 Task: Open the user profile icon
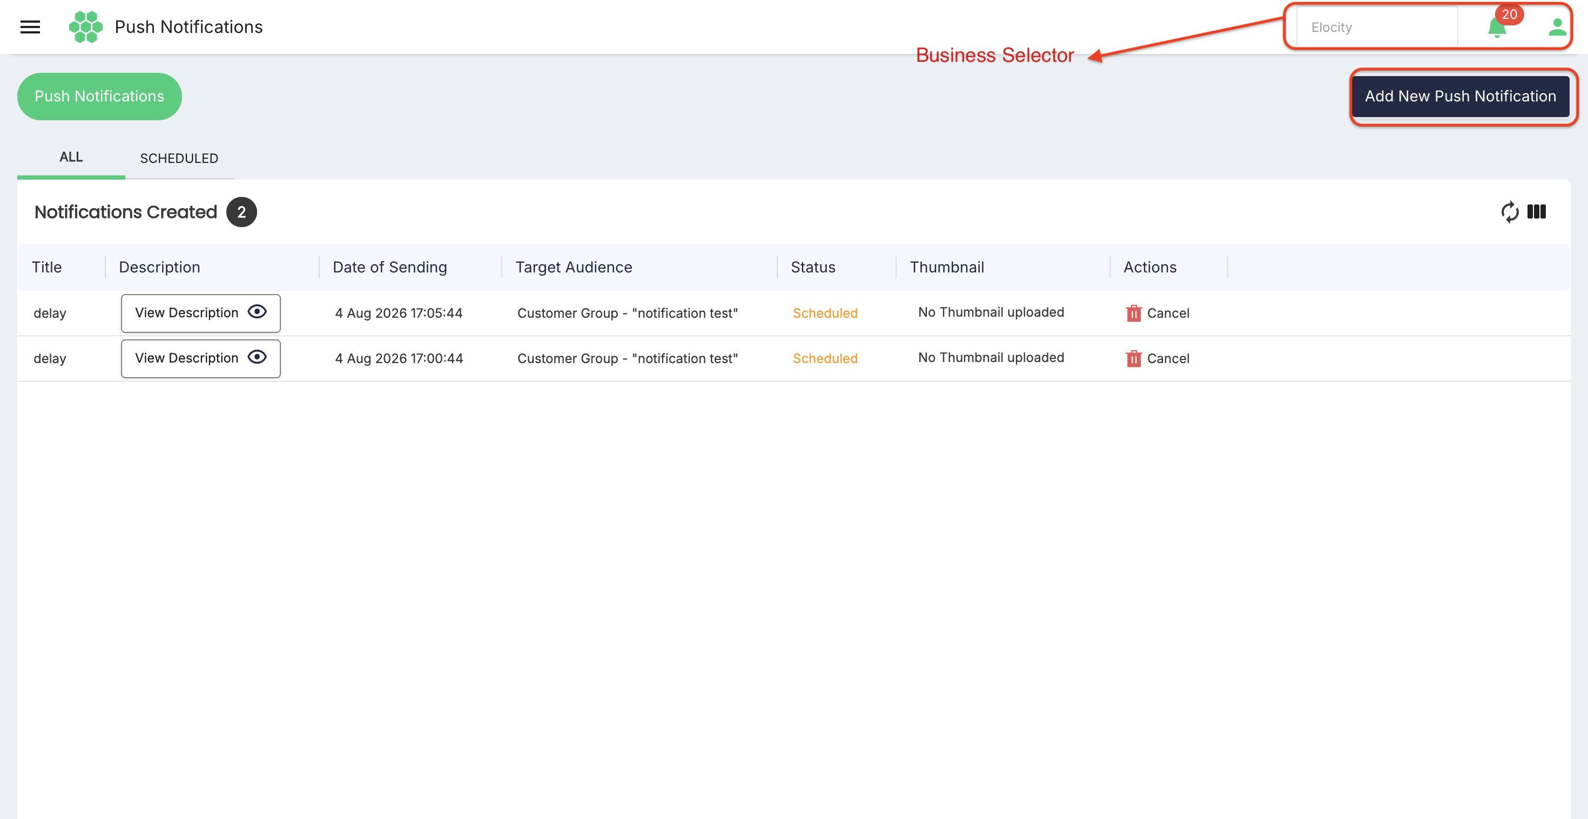pos(1557,27)
